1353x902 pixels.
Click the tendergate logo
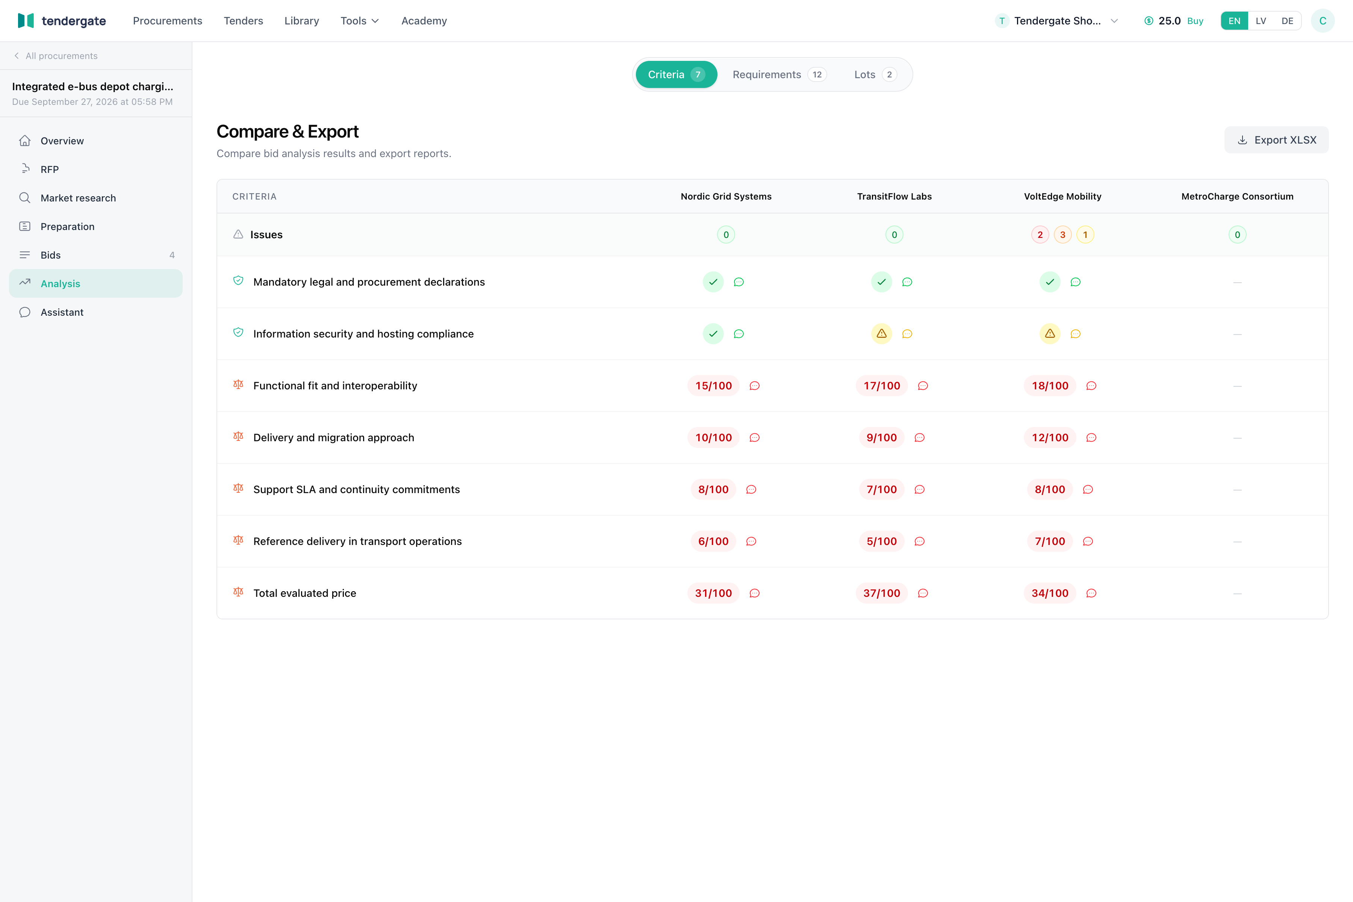coord(62,21)
